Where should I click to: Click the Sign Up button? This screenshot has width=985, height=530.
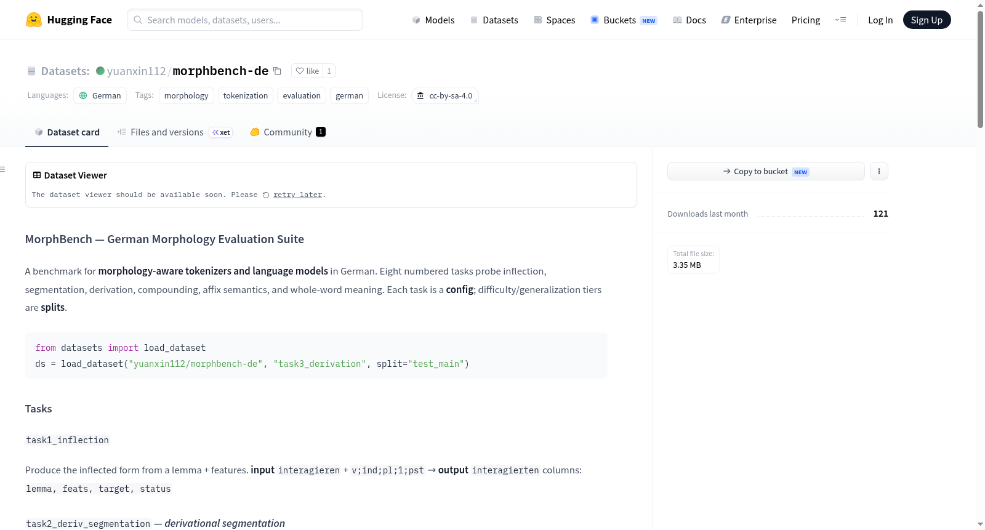coord(927,20)
